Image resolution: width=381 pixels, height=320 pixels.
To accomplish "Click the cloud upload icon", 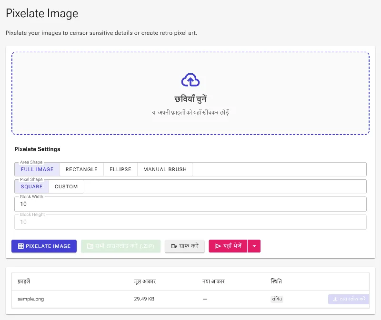I will (x=190, y=80).
